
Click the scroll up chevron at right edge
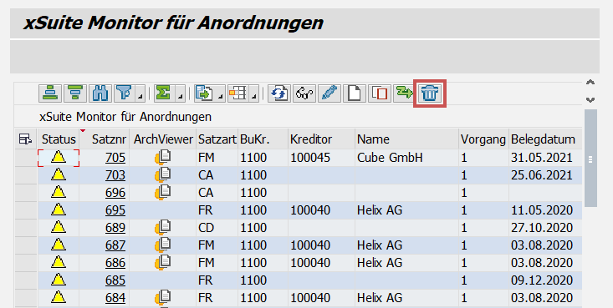click(x=590, y=83)
